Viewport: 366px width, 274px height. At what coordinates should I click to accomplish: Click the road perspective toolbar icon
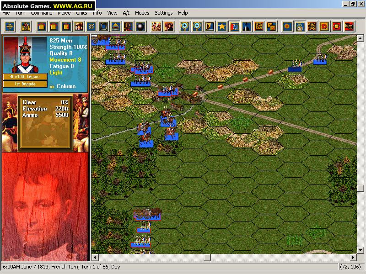247,26
